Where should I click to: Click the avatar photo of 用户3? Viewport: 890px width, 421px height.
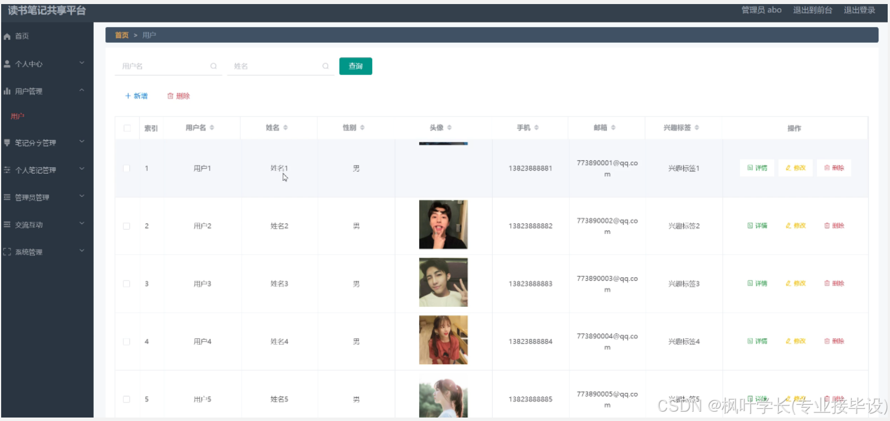coord(443,283)
